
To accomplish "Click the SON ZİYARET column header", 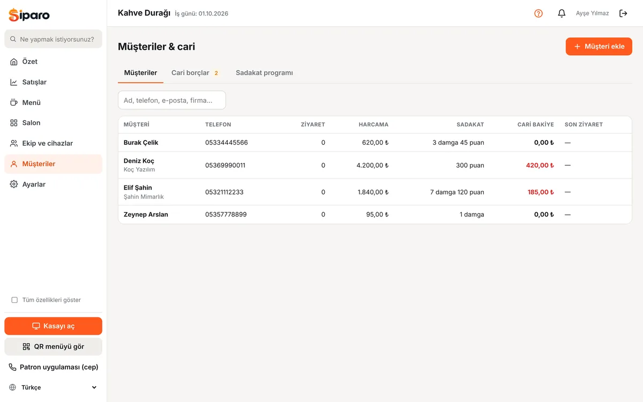I will point(584,124).
